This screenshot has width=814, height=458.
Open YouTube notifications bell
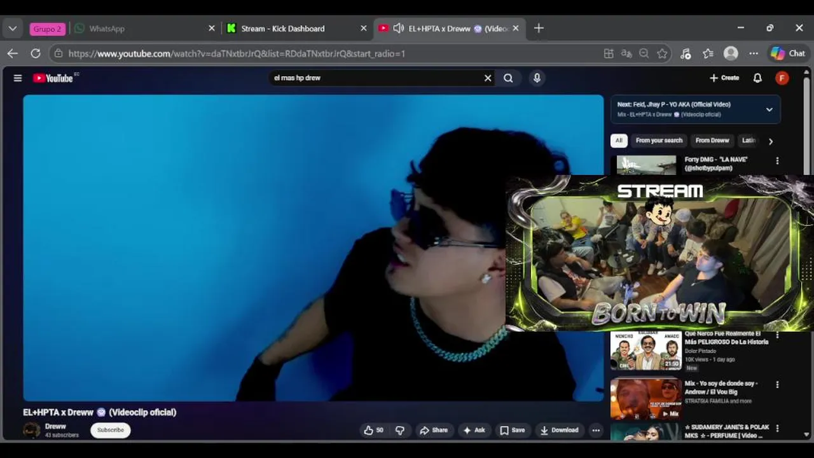pos(757,78)
